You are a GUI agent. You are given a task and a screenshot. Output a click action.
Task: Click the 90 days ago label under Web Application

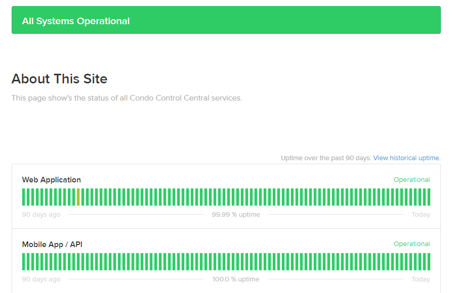point(41,214)
